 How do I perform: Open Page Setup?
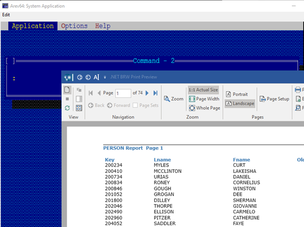pyautogui.click(x=274, y=99)
